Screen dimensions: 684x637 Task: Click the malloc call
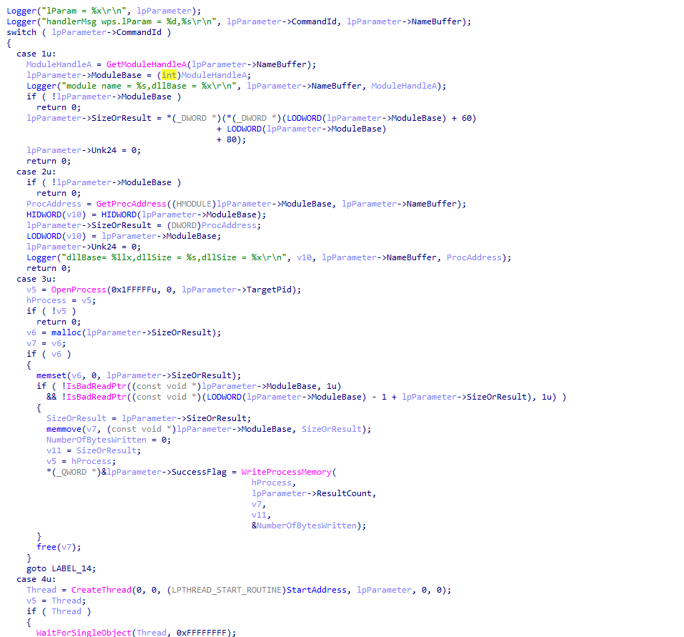click(66, 332)
